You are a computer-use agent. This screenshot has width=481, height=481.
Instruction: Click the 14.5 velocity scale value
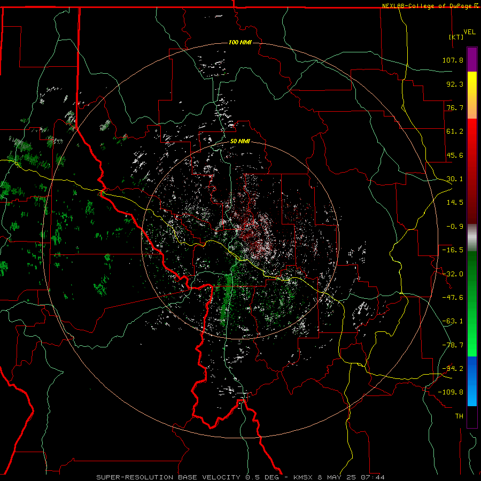455,203
